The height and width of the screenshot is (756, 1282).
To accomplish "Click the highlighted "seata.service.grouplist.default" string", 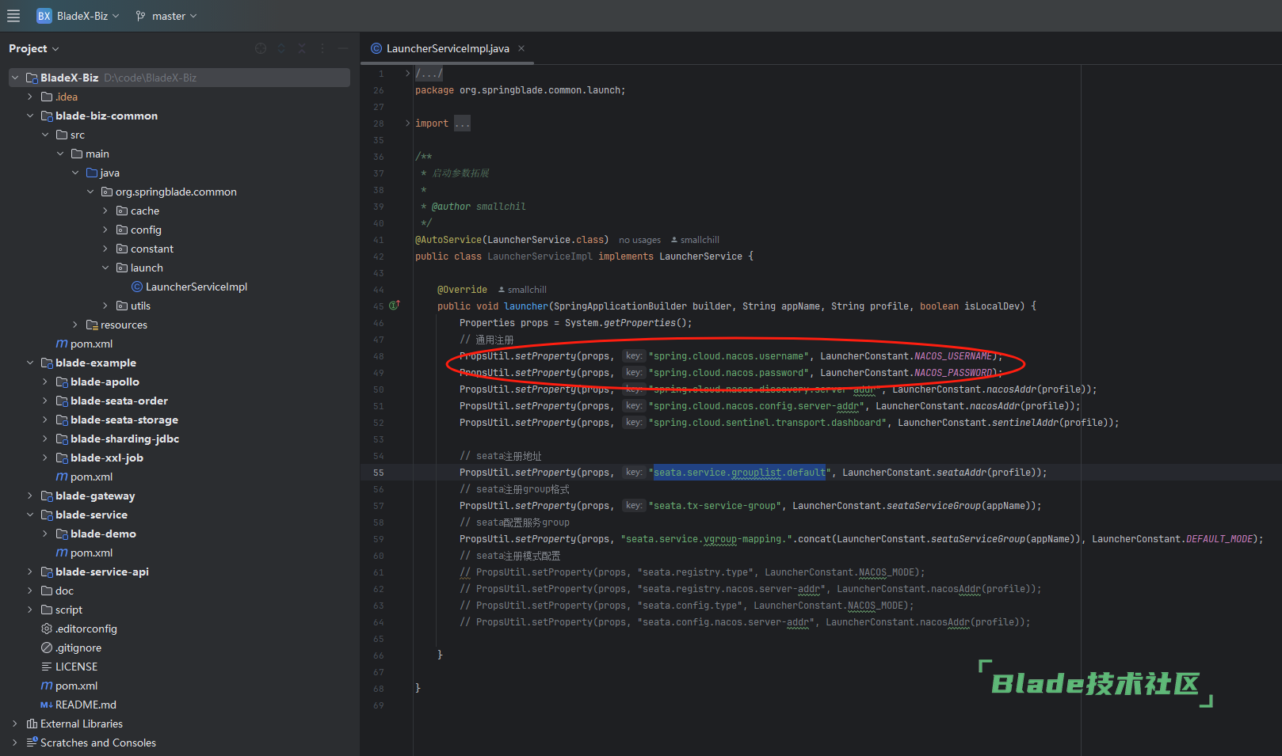I will [739, 473].
